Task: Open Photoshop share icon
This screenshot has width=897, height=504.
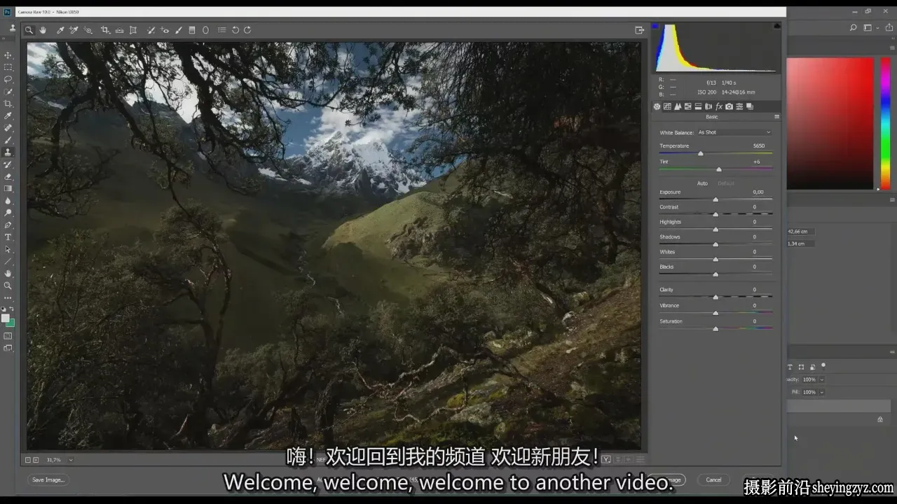Action: 889,28
